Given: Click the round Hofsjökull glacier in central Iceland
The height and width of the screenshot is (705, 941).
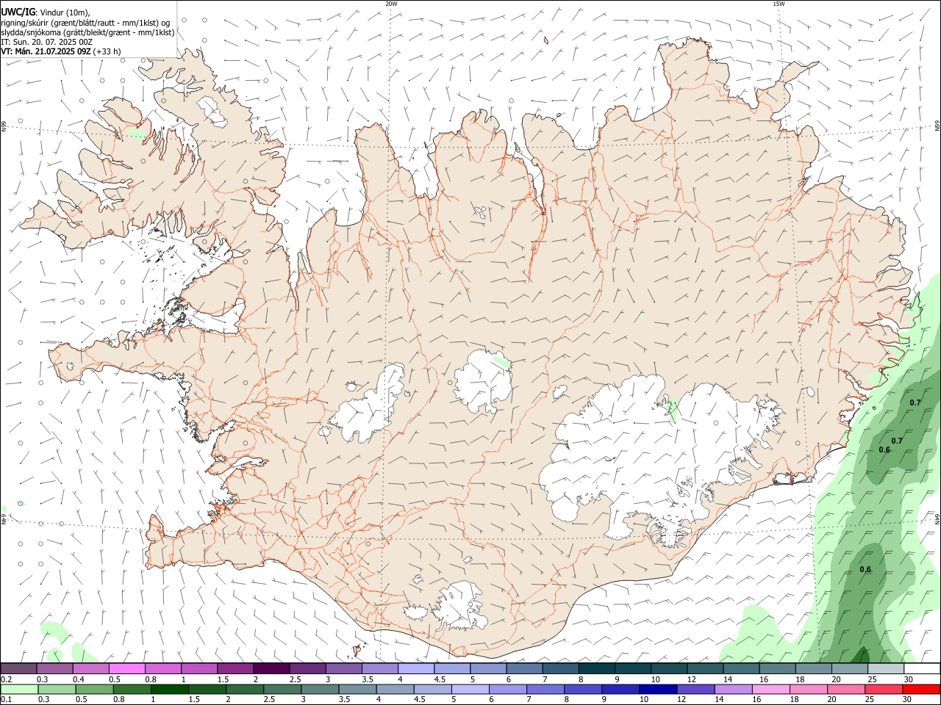Looking at the screenshot, I should click(483, 381).
